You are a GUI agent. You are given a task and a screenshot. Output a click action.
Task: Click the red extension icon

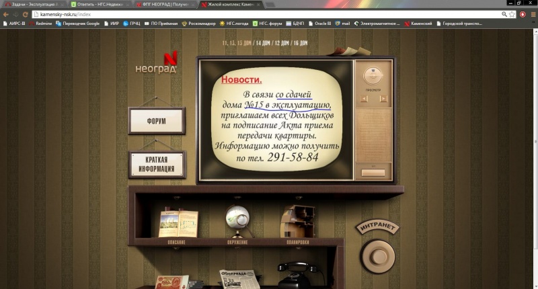(x=523, y=14)
